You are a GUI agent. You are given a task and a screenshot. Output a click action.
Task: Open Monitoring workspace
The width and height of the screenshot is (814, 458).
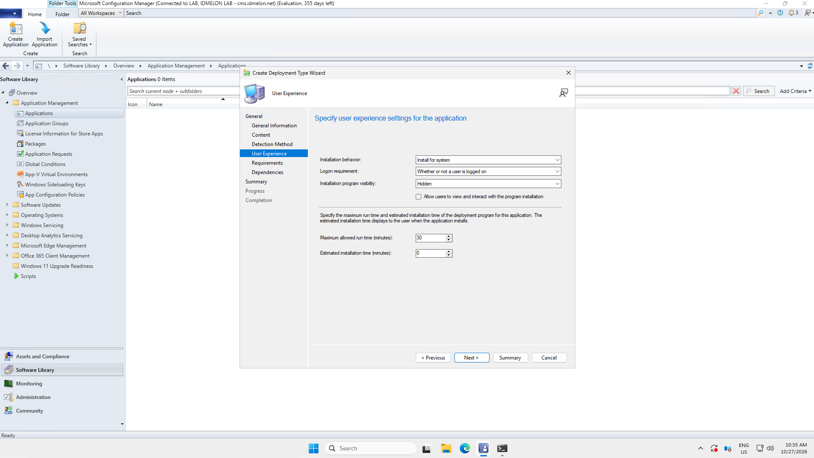coord(62,384)
